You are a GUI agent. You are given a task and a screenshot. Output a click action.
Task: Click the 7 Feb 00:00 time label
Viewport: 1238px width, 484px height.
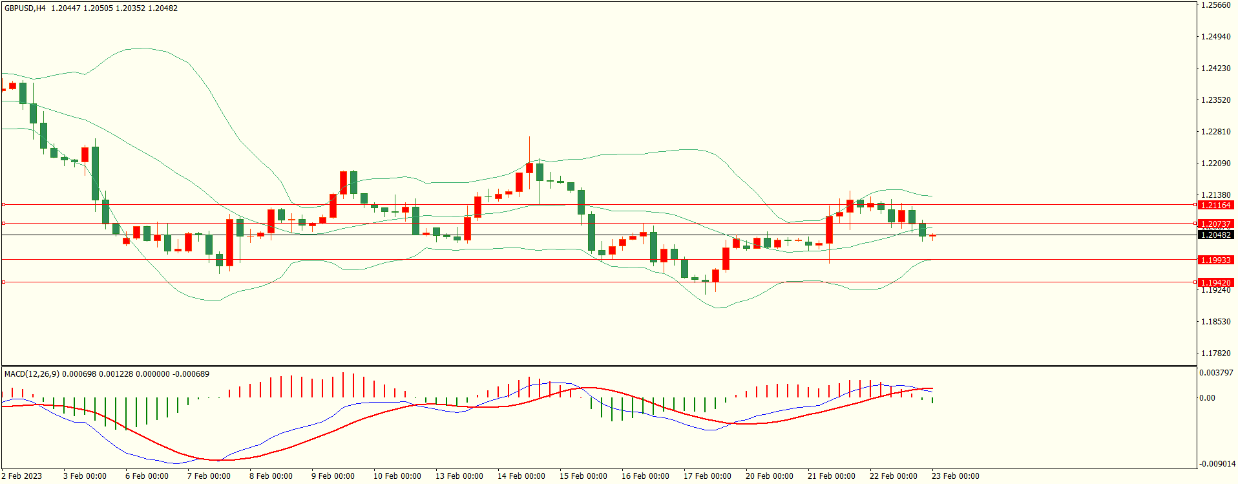click(x=209, y=476)
